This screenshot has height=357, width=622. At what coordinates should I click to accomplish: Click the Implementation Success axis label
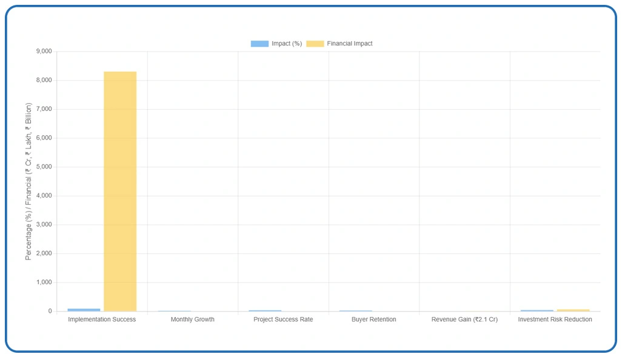click(x=102, y=319)
